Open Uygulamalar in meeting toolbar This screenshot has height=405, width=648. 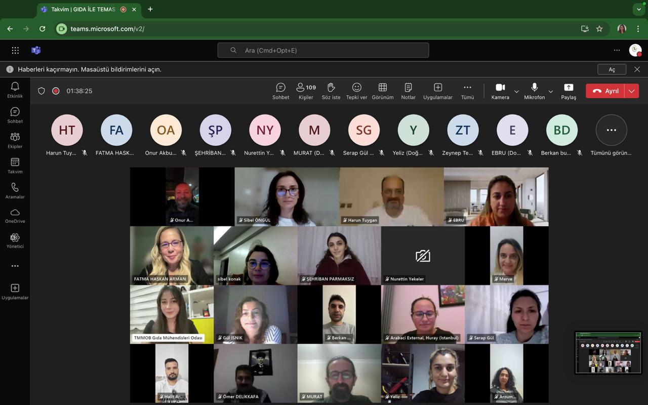tap(438, 91)
